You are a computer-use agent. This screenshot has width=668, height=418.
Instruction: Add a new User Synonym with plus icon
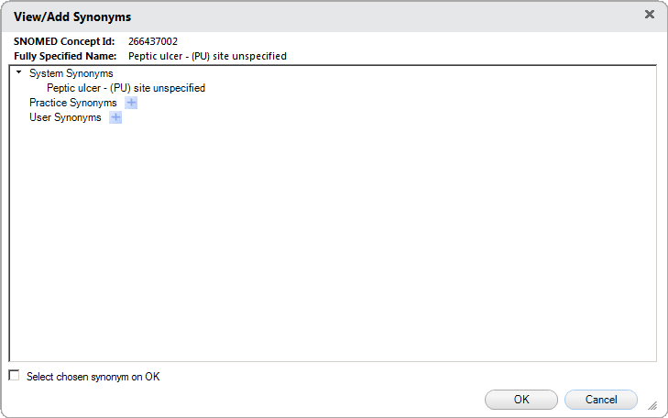[x=115, y=117]
